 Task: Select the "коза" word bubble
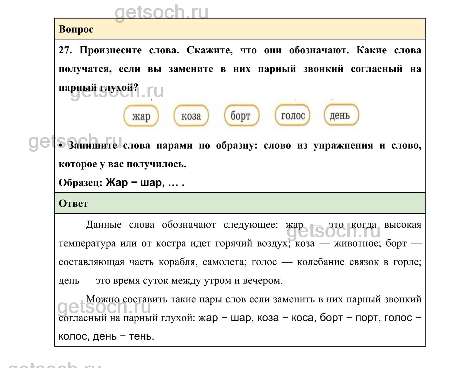pos(191,116)
